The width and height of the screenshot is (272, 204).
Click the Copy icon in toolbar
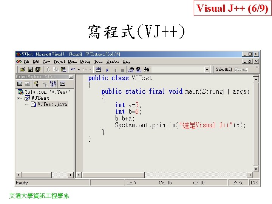[x=56, y=70]
